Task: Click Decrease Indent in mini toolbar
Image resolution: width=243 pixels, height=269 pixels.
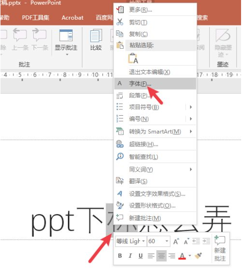Action: pyautogui.click(x=196, y=241)
